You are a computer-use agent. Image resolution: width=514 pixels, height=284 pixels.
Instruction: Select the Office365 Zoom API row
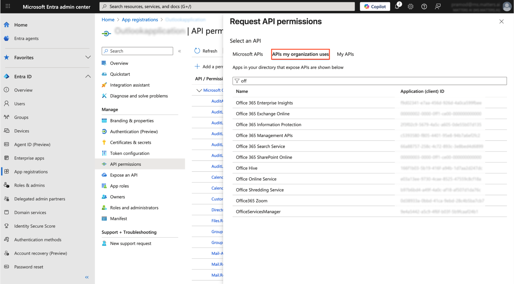[370, 201]
